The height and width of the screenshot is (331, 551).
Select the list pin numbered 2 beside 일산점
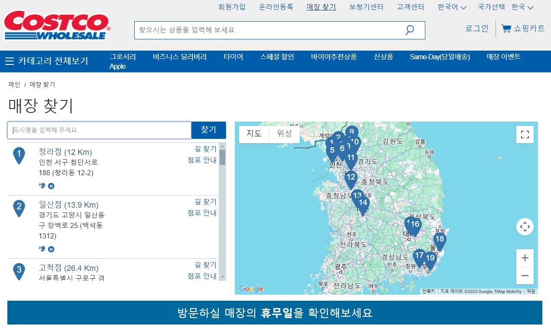19,208
